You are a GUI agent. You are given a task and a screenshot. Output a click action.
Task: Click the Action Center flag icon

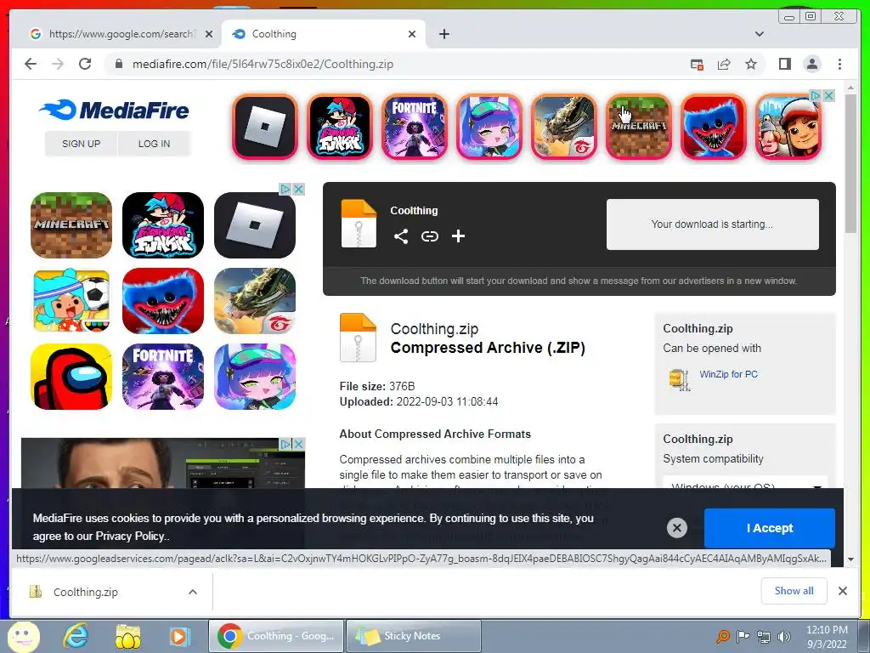(743, 636)
